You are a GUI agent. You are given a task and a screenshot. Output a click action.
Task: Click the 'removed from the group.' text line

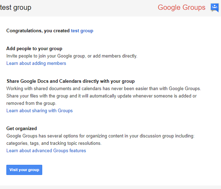tap(31, 103)
